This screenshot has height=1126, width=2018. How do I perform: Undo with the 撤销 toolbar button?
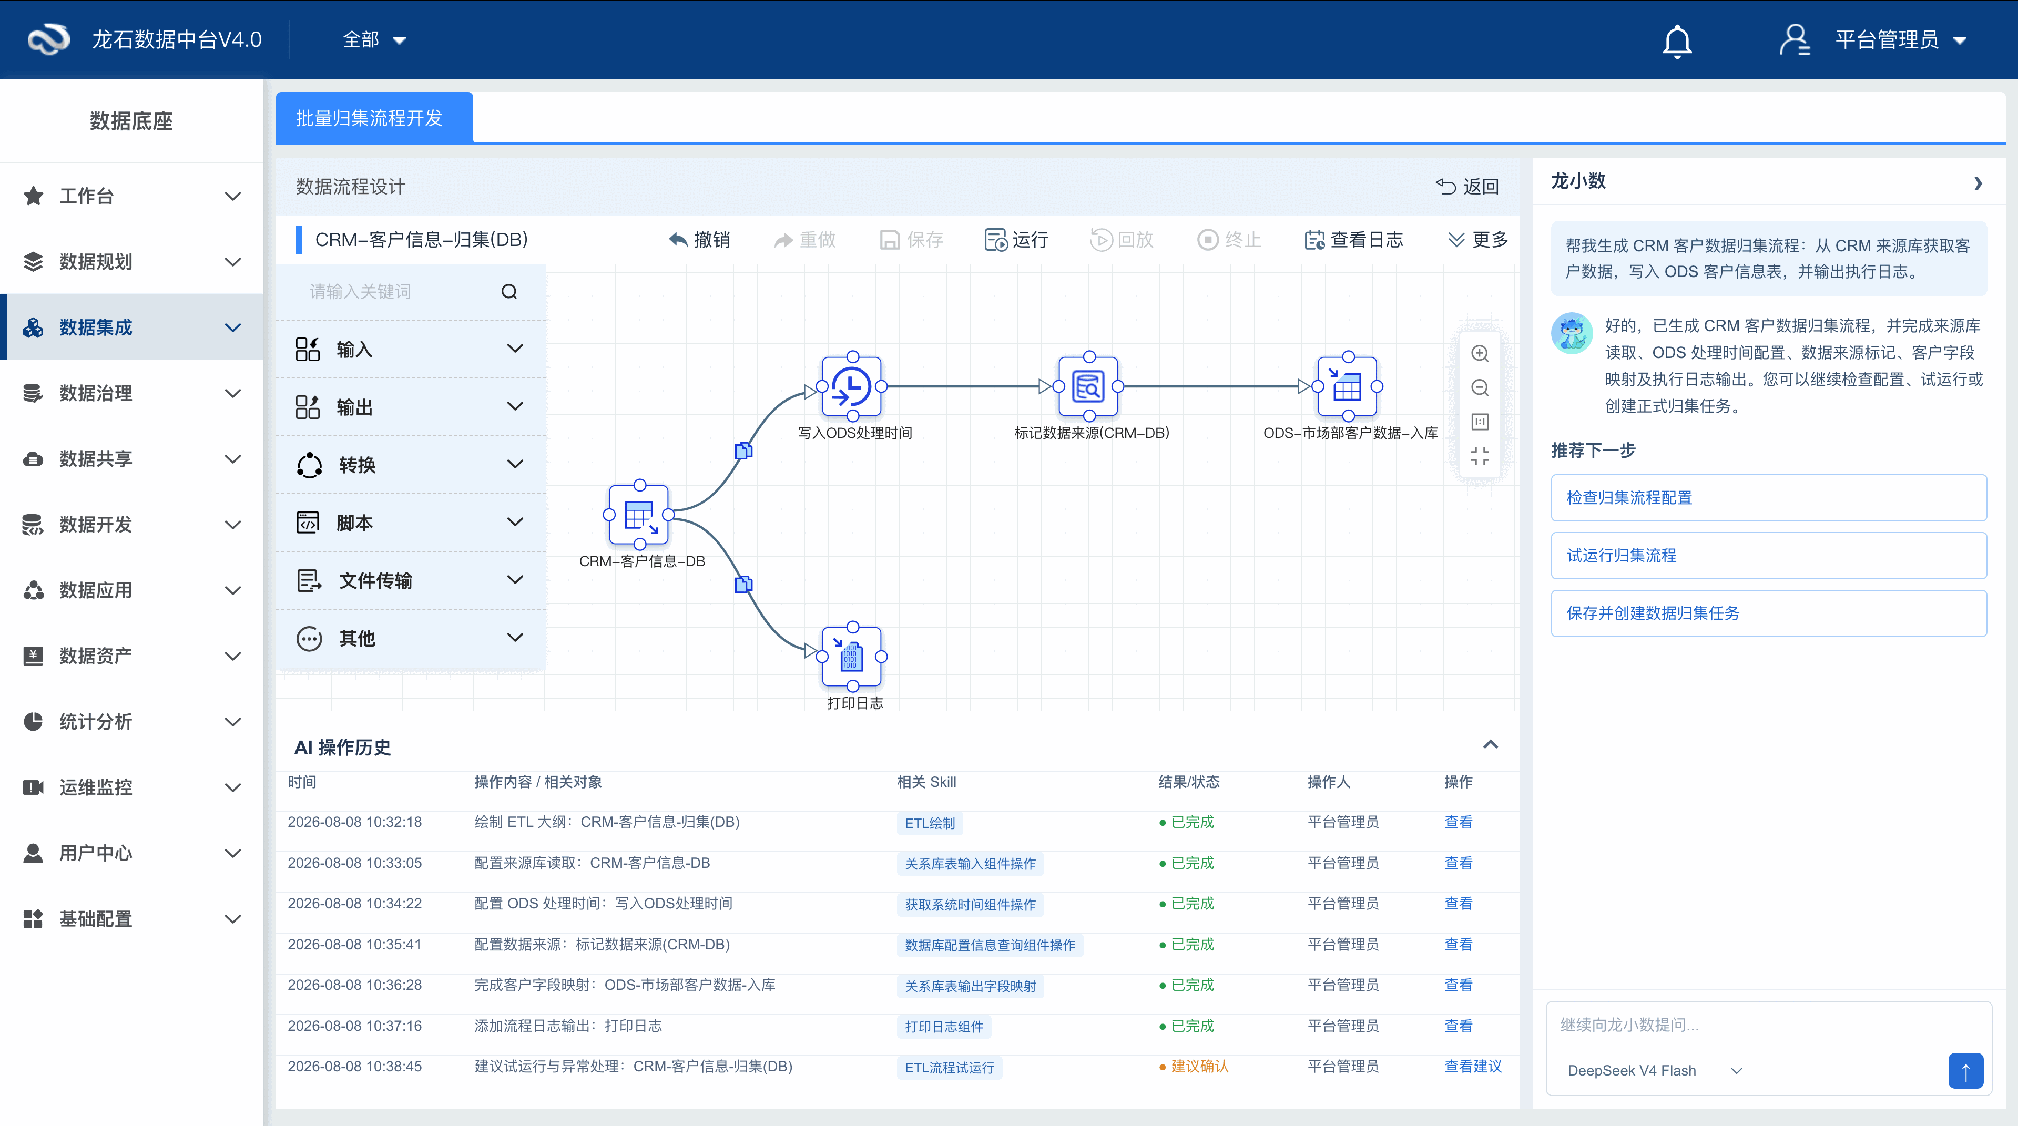coord(699,240)
